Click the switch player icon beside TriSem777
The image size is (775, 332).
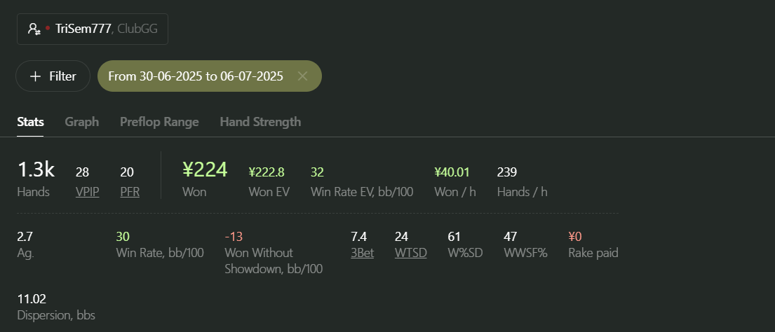(34, 29)
